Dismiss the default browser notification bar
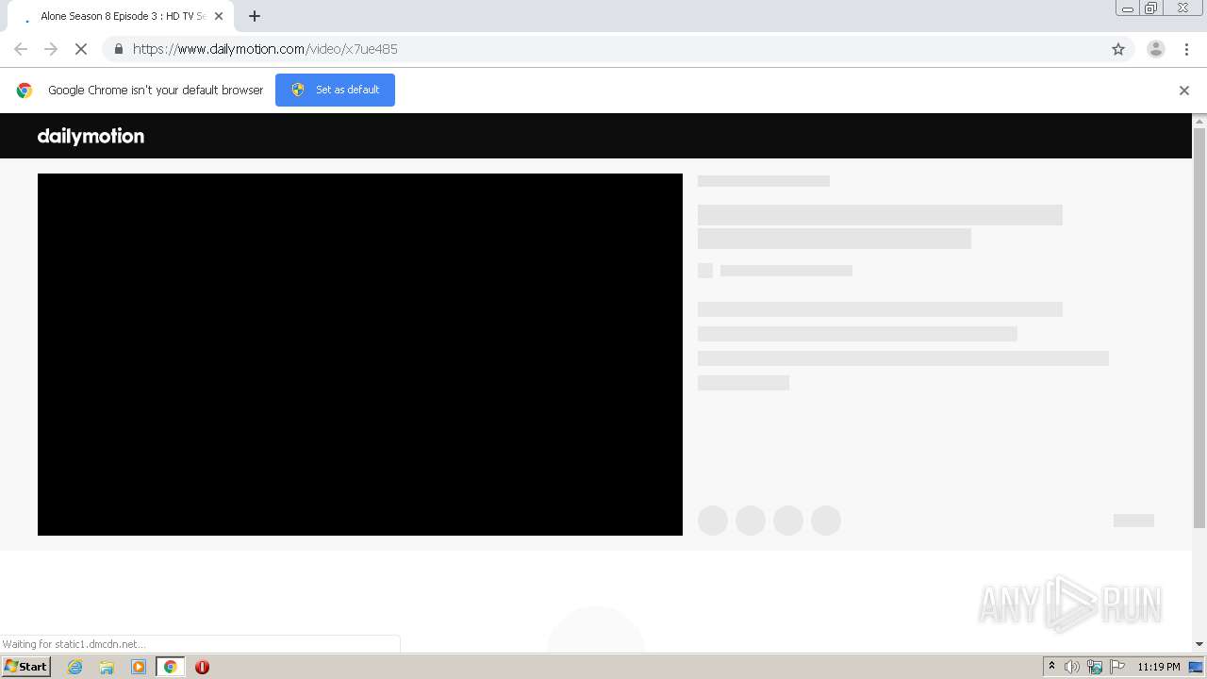This screenshot has height=679, width=1207. point(1184,91)
